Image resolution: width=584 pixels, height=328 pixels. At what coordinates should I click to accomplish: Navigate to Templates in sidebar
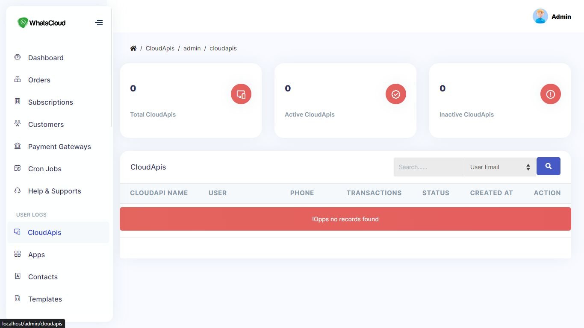click(x=45, y=299)
